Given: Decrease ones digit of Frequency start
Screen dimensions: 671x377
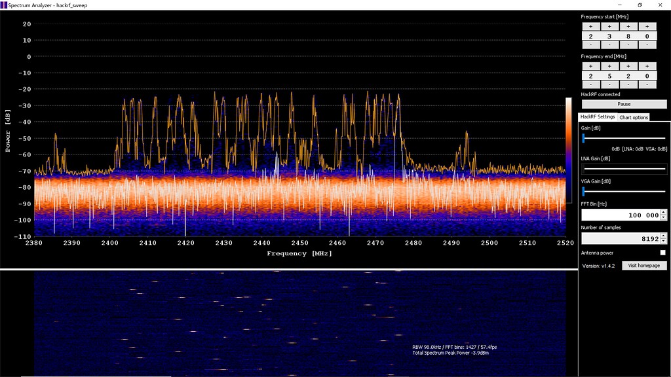Looking at the screenshot, I should pyautogui.click(x=647, y=45).
